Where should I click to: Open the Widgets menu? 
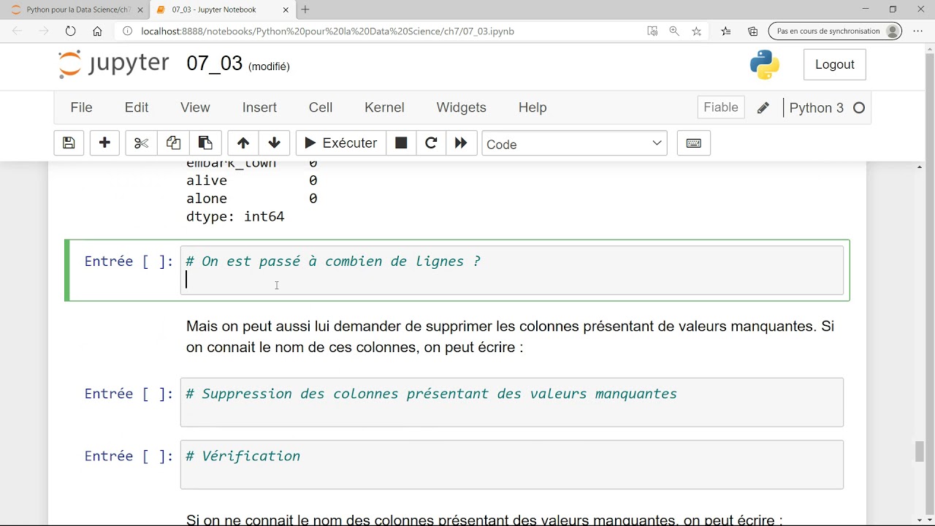pos(461,107)
